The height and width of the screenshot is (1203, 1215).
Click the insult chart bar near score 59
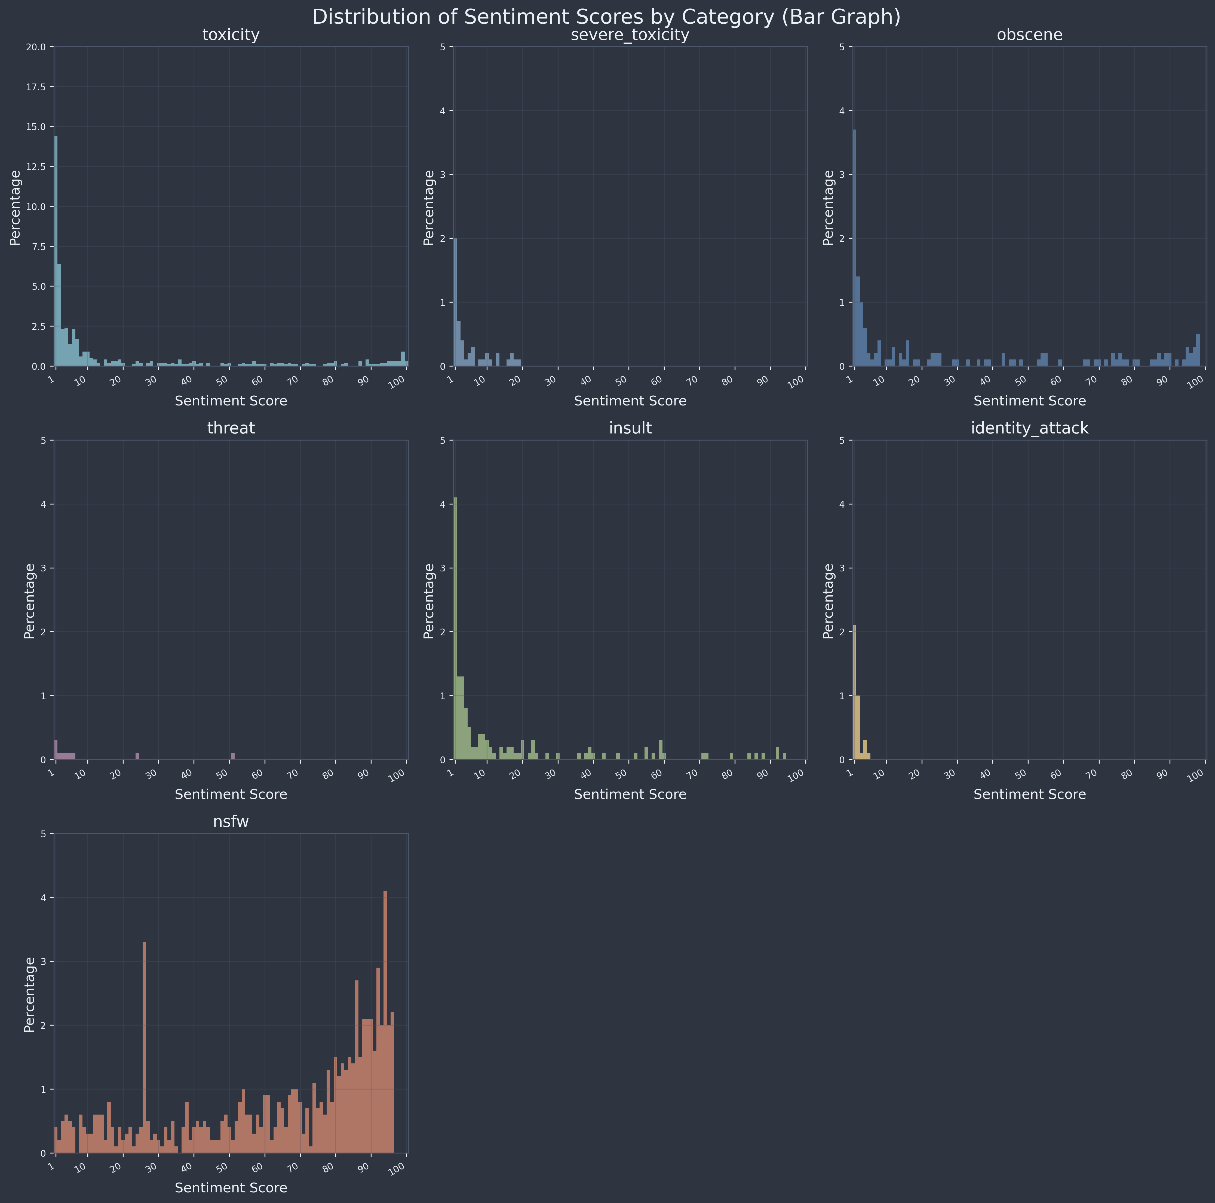[x=660, y=750]
